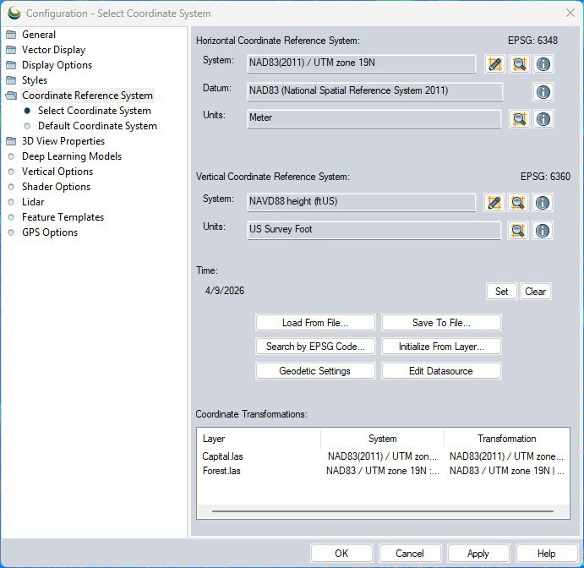The height and width of the screenshot is (568, 584).
Task: Click the edit pencil icon for horizontal System
Action: [494, 64]
